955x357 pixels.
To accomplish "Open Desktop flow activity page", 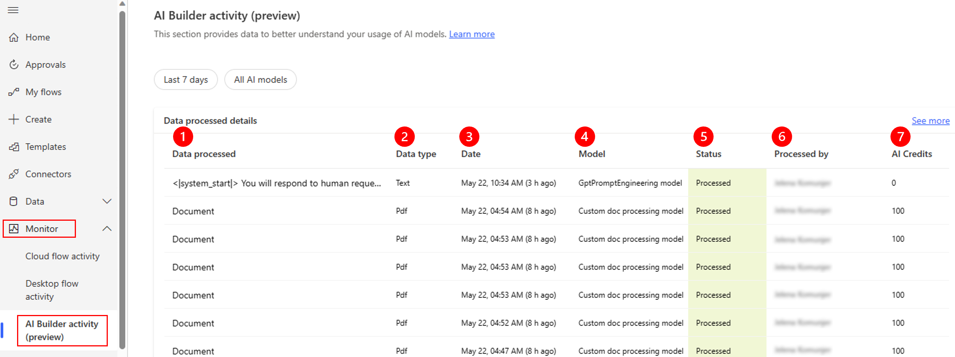I will [52, 290].
